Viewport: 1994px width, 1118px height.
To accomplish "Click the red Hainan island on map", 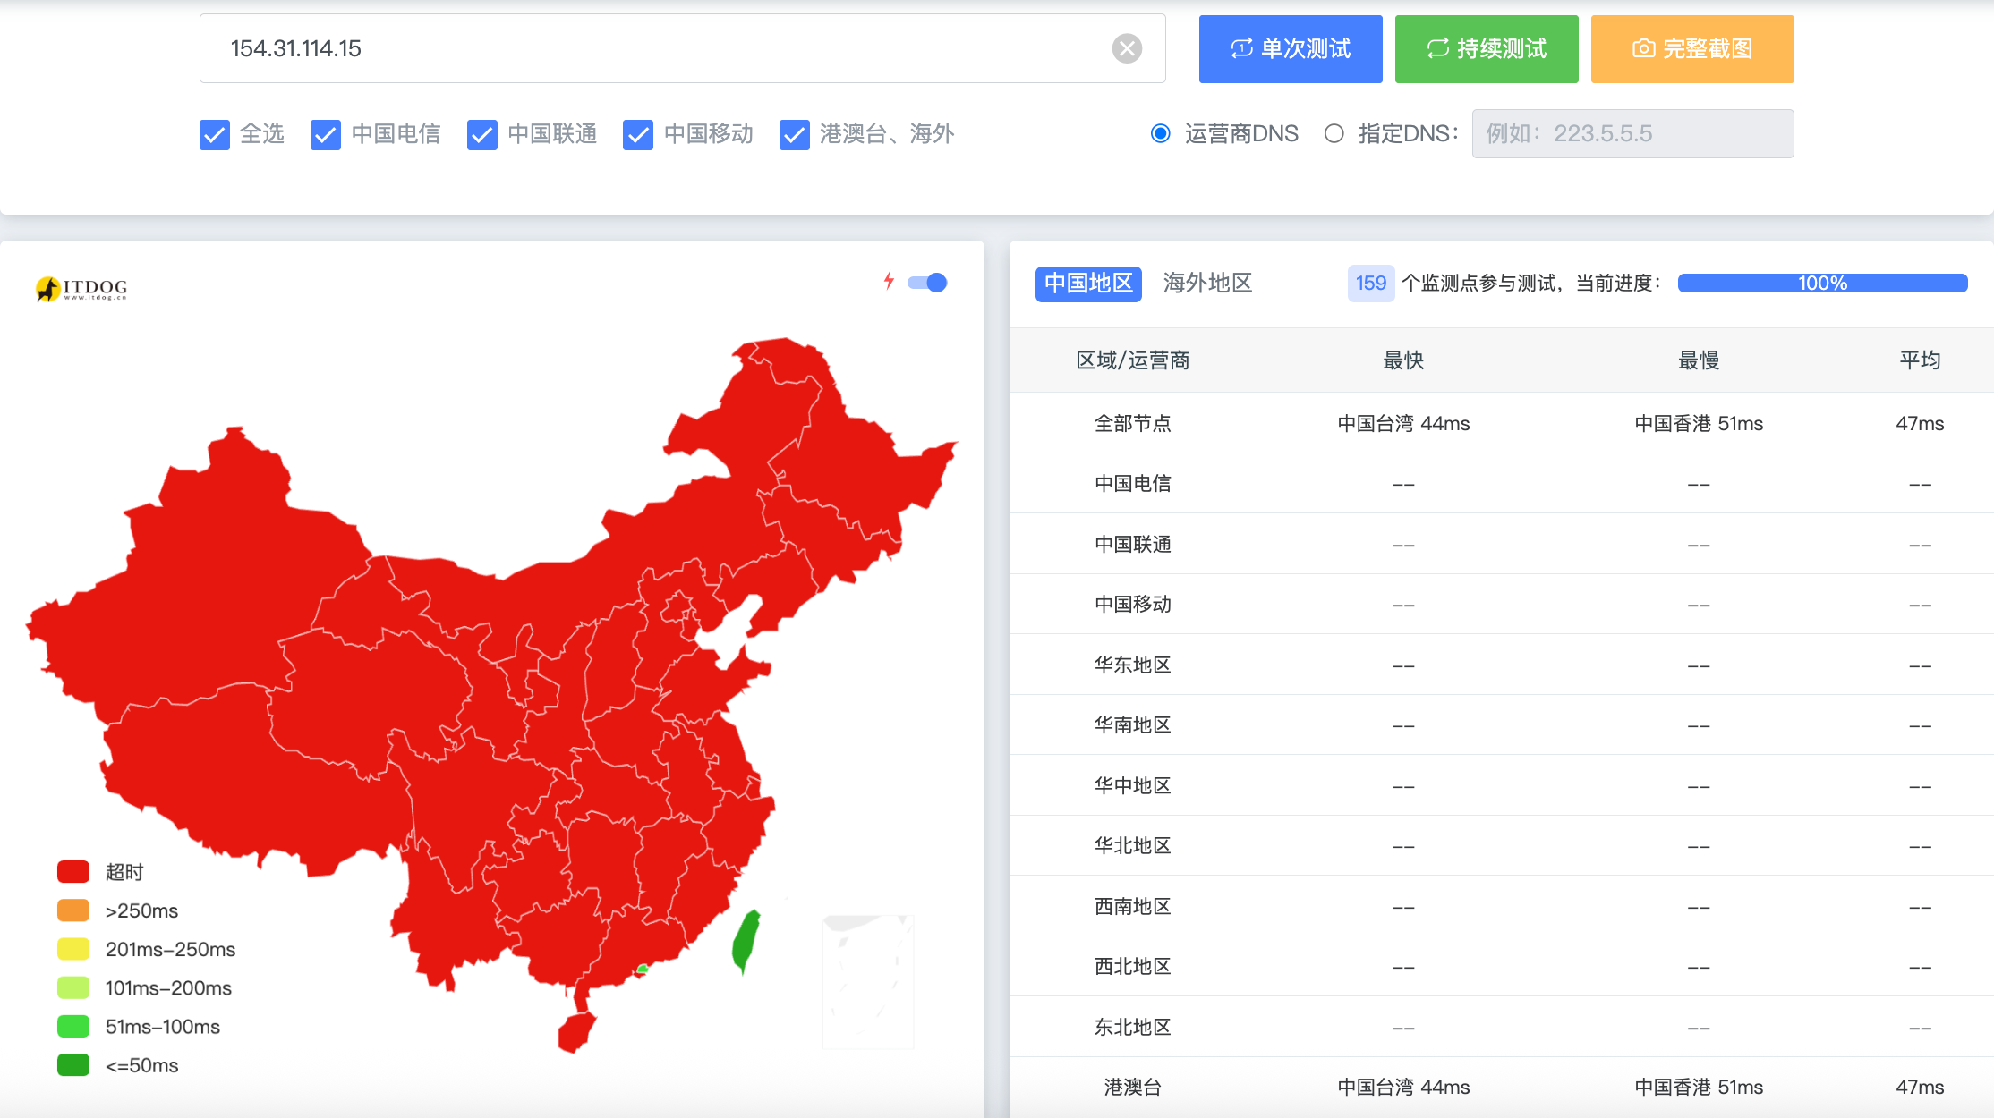I will coord(575,1032).
